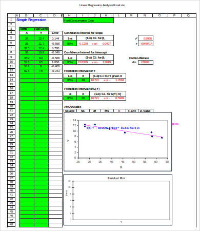Select row header 13
The image size is (200, 231).
point(11,75)
